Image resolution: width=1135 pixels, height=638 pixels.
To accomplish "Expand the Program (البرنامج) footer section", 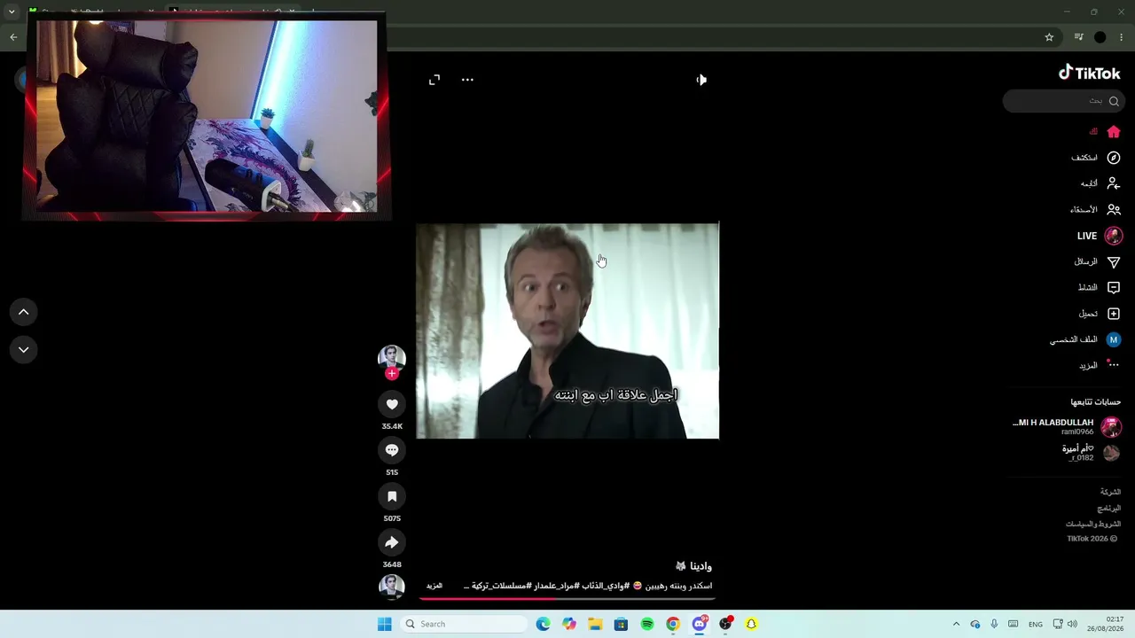I will tap(1109, 509).
